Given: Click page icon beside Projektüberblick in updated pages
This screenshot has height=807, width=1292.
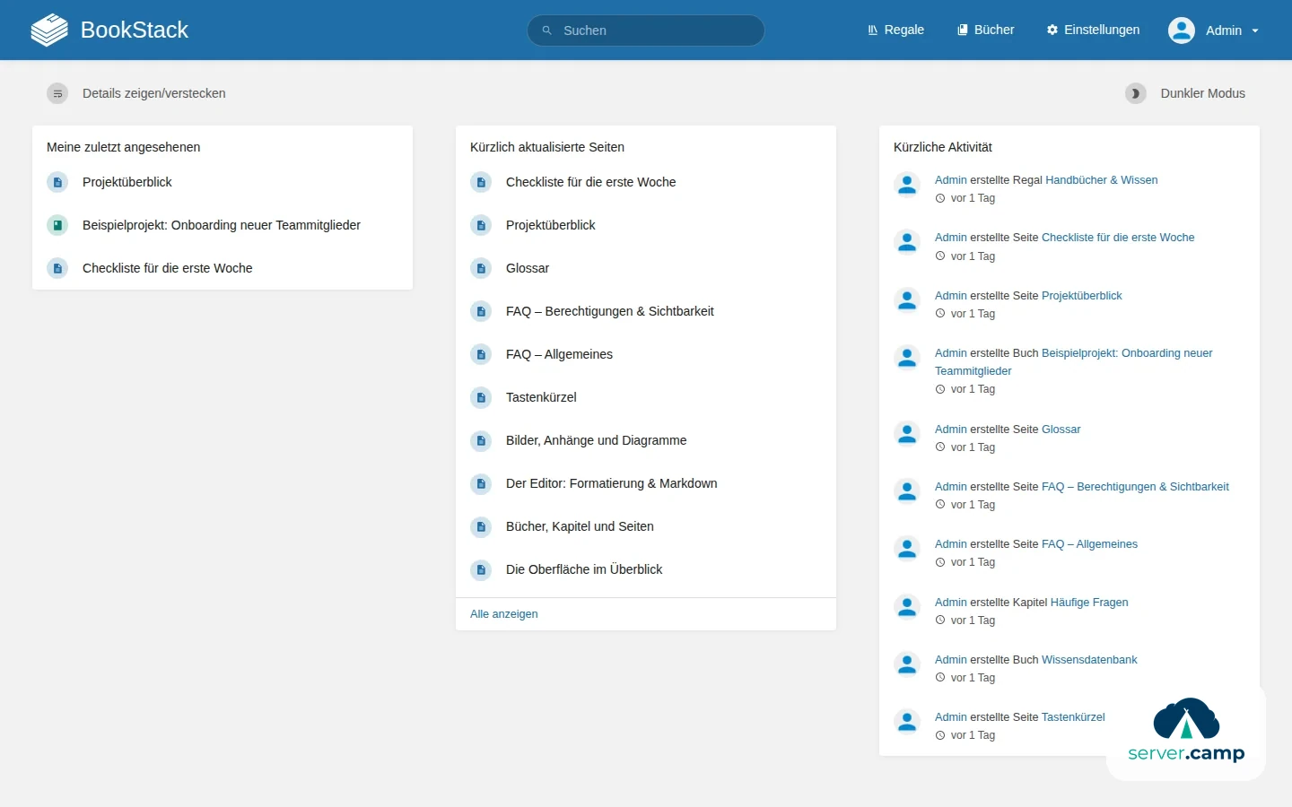Looking at the screenshot, I should 481,225.
